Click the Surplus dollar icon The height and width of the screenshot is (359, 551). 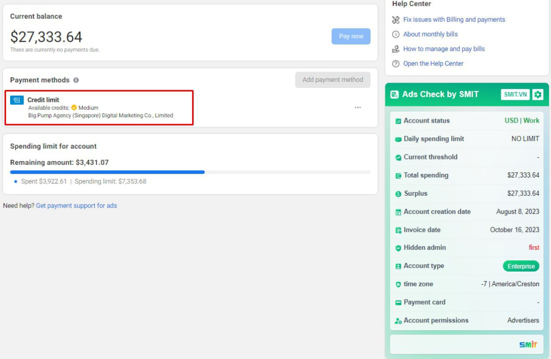[x=398, y=194]
